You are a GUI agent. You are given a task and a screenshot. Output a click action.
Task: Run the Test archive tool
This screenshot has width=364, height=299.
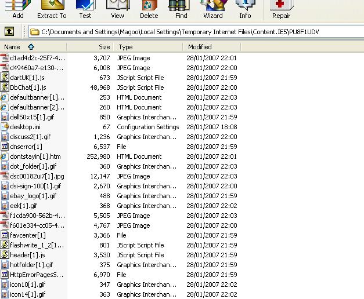85,8
